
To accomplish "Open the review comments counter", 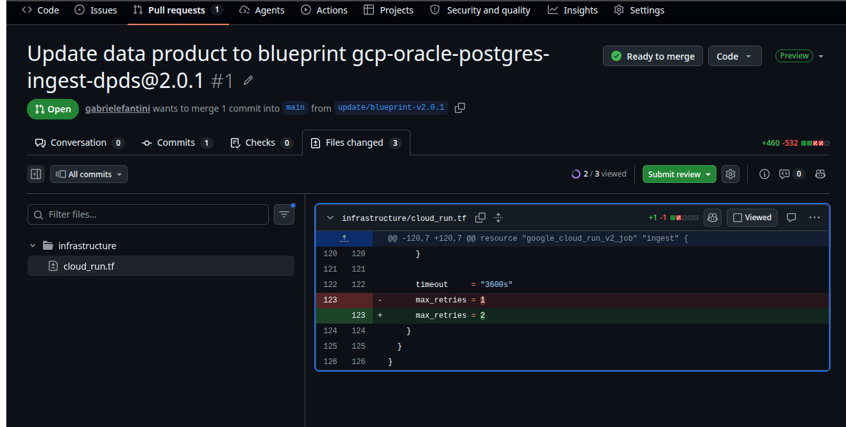I will 791,174.
